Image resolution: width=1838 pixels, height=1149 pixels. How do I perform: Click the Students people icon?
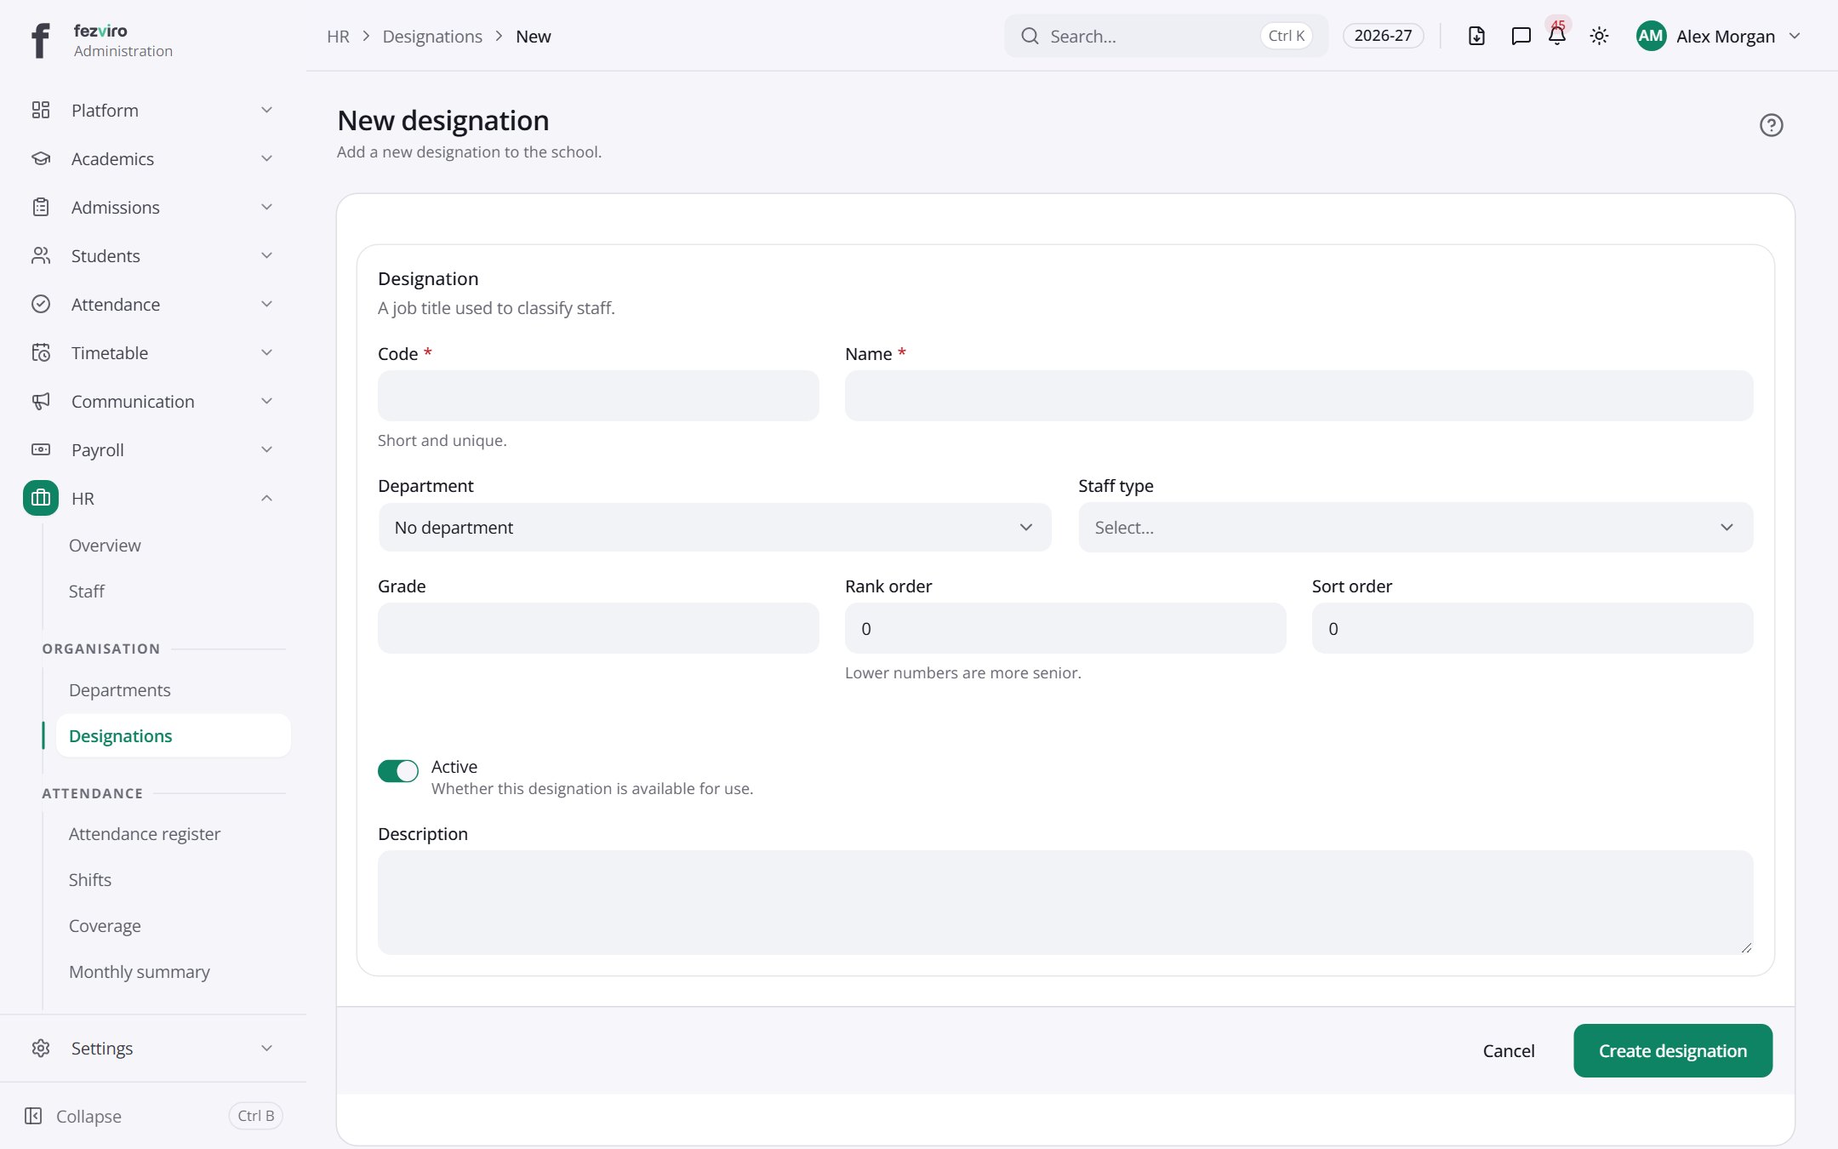point(41,255)
